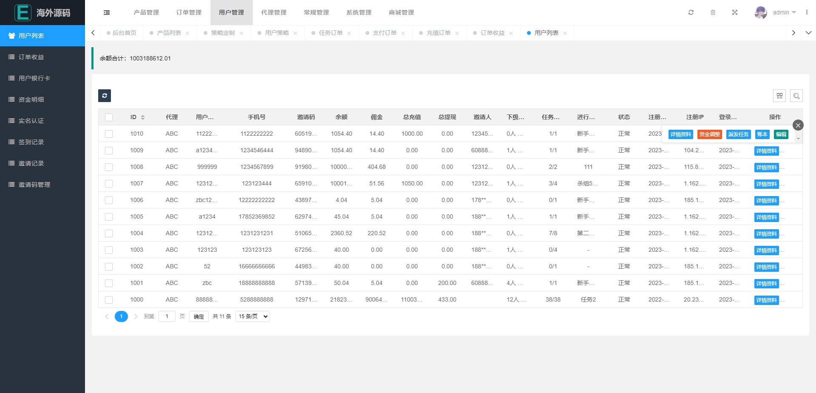This screenshot has width=816, height=393.
Task: Click the refresh icon in the top toolbar
Action: [x=691, y=12]
